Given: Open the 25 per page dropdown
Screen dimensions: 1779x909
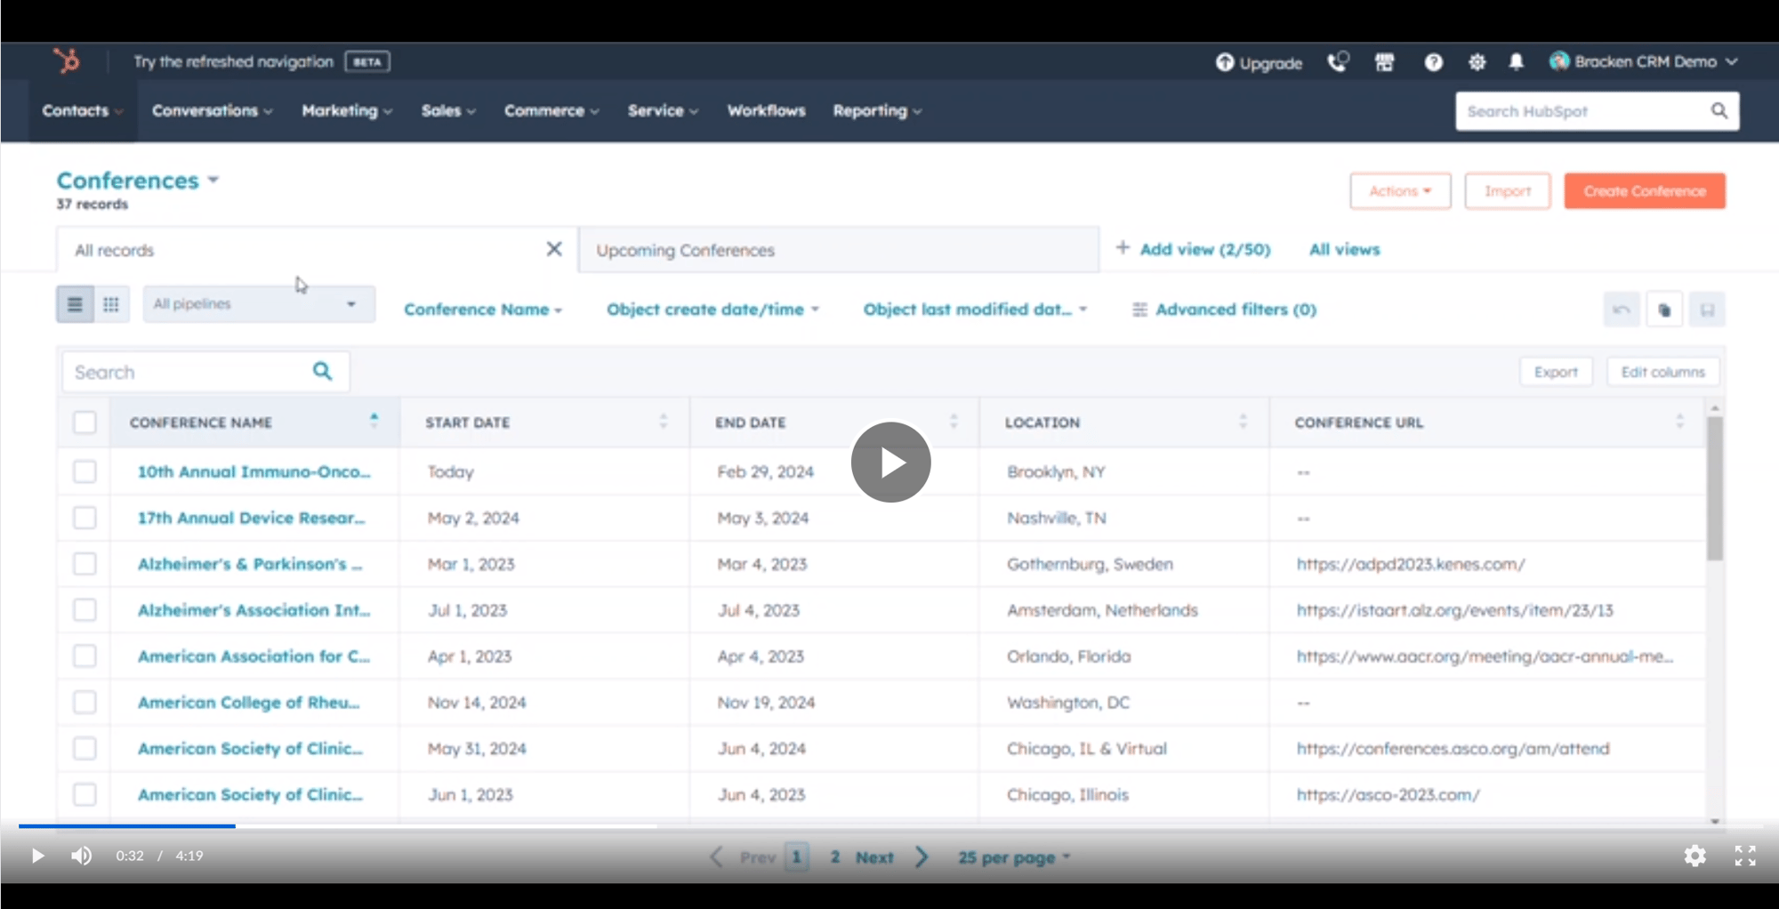Looking at the screenshot, I should (x=1014, y=857).
